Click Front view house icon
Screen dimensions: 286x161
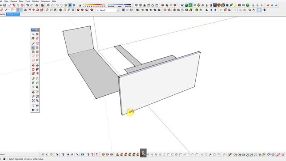[x=144, y=5]
